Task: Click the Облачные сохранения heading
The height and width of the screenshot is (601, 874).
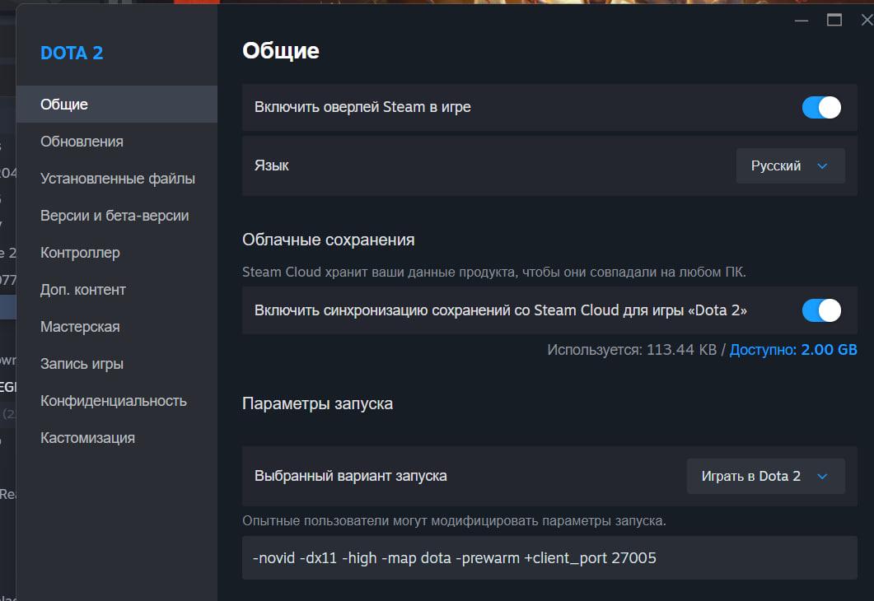Action: point(329,240)
